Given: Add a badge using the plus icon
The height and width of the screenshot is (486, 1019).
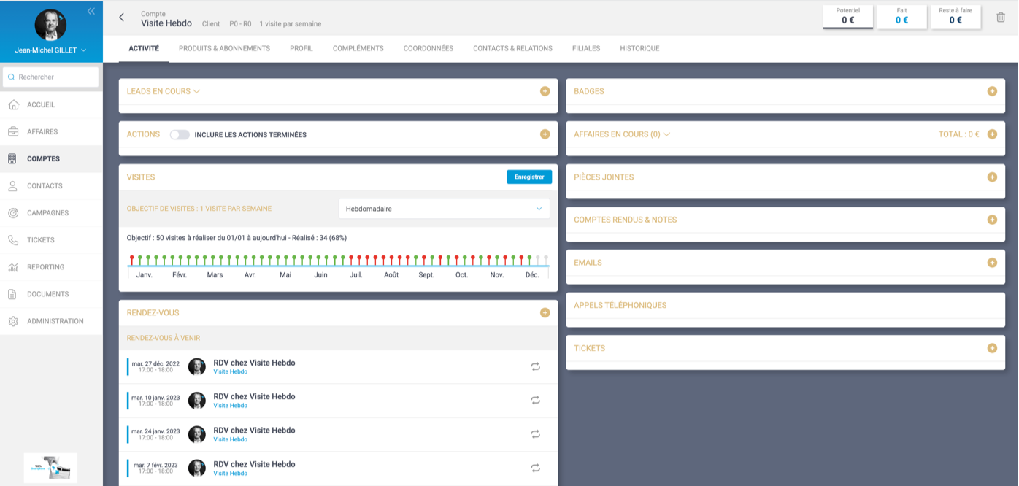Looking at the screenshot, I should point(991,91).
